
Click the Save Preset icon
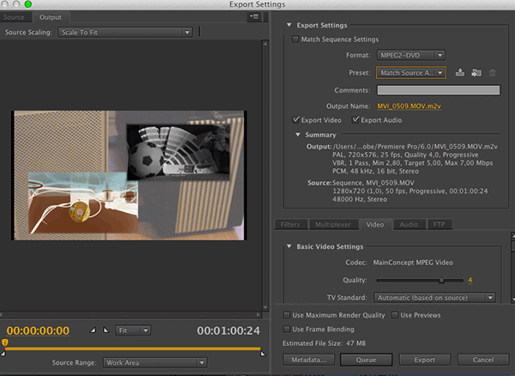[460, 73]
